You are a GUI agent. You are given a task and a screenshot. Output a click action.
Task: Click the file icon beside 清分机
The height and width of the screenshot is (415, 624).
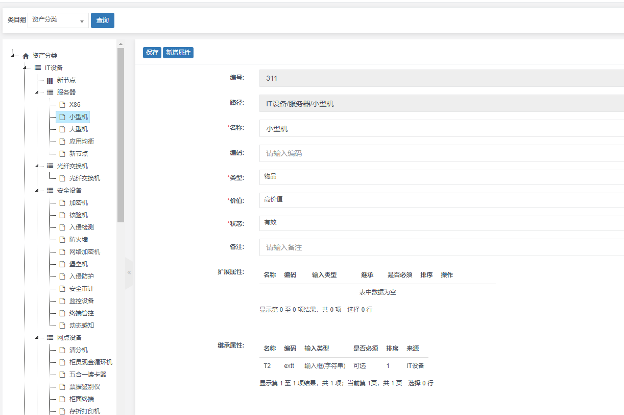click(62, 350)
